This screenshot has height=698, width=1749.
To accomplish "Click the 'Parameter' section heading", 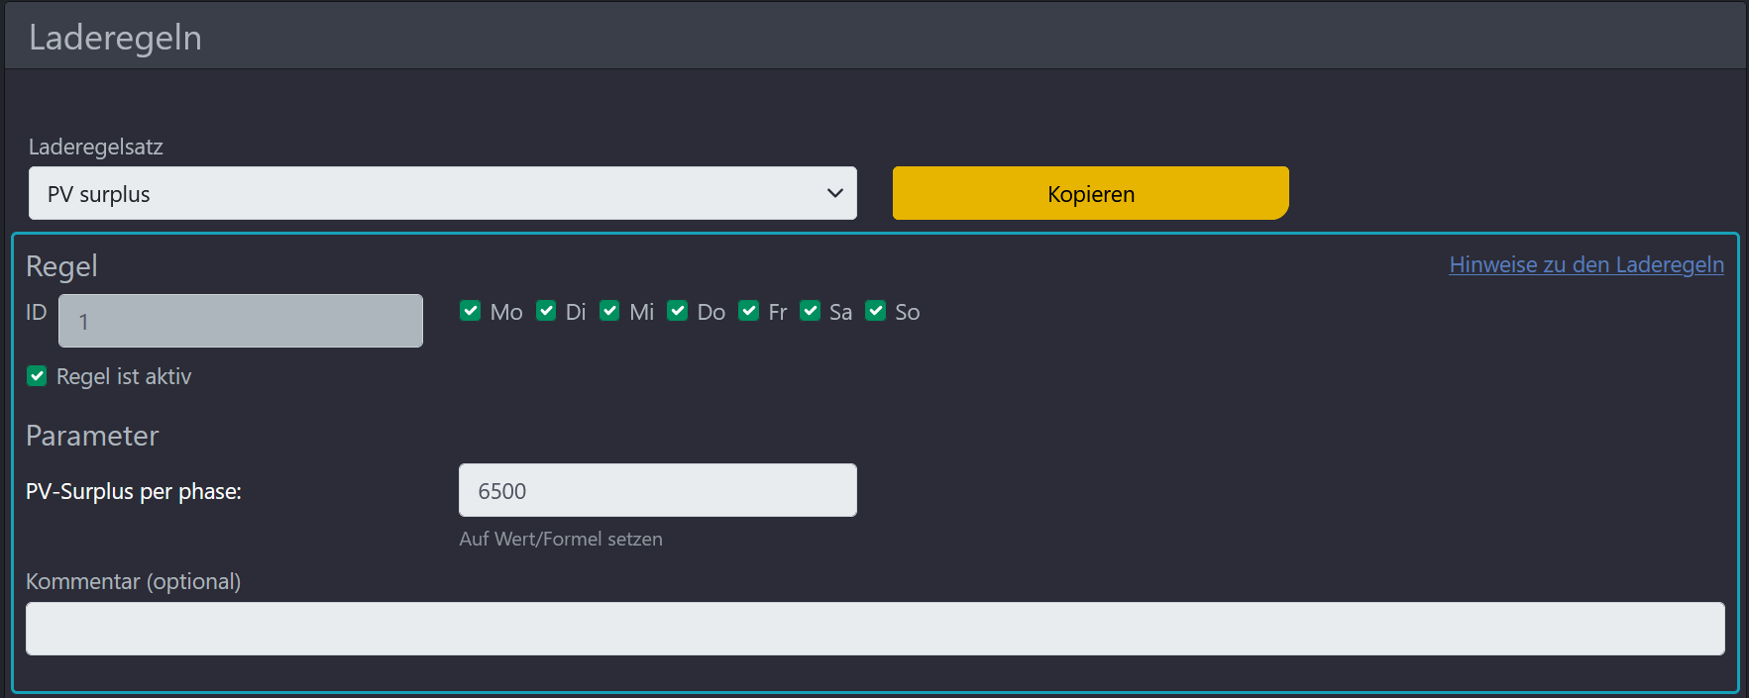I will pyautogui.click(x=92, y=436).
